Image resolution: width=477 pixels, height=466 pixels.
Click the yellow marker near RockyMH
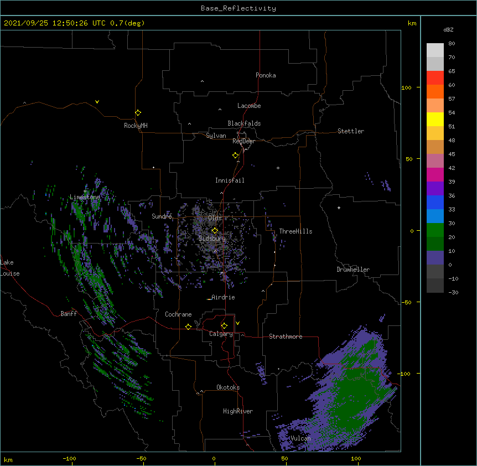pos(138,113)
